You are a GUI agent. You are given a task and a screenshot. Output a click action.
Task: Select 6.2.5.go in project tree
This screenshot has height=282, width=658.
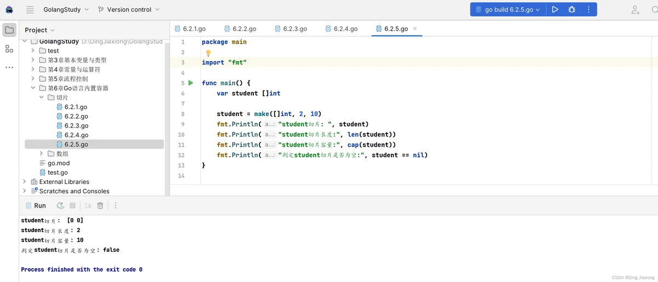click(94, 144)
